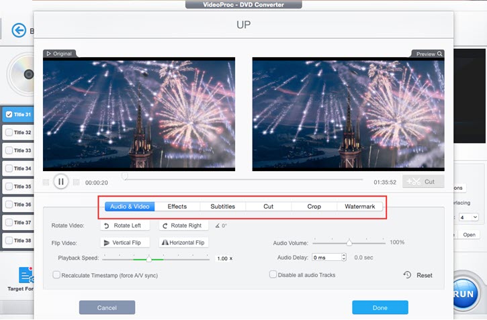Viewport: 487px width, 320px height.
Task: Click the Audio Delay stepper arrows
Action: point(344,258)
